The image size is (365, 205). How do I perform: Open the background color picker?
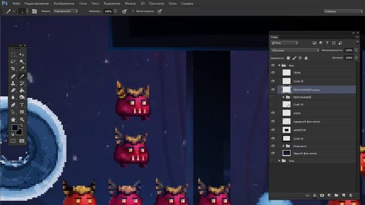coord(20,133)
